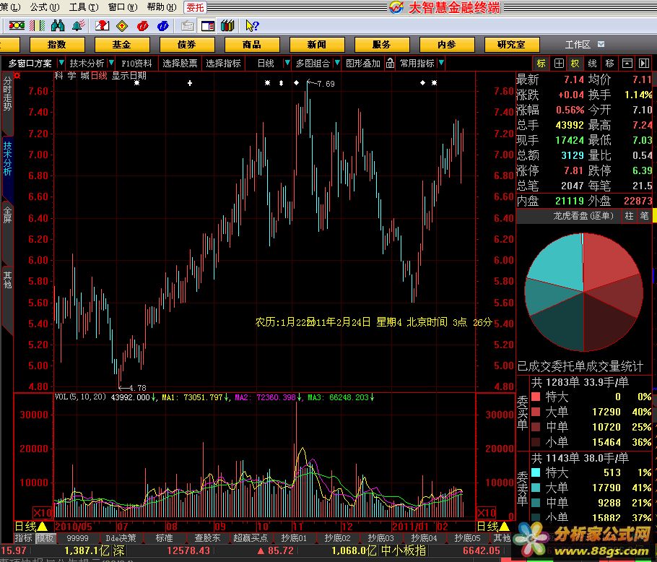Viewport: 657px width, 562px height.
Task: Select the Dde决策 indicator tab
Action: 121,537
